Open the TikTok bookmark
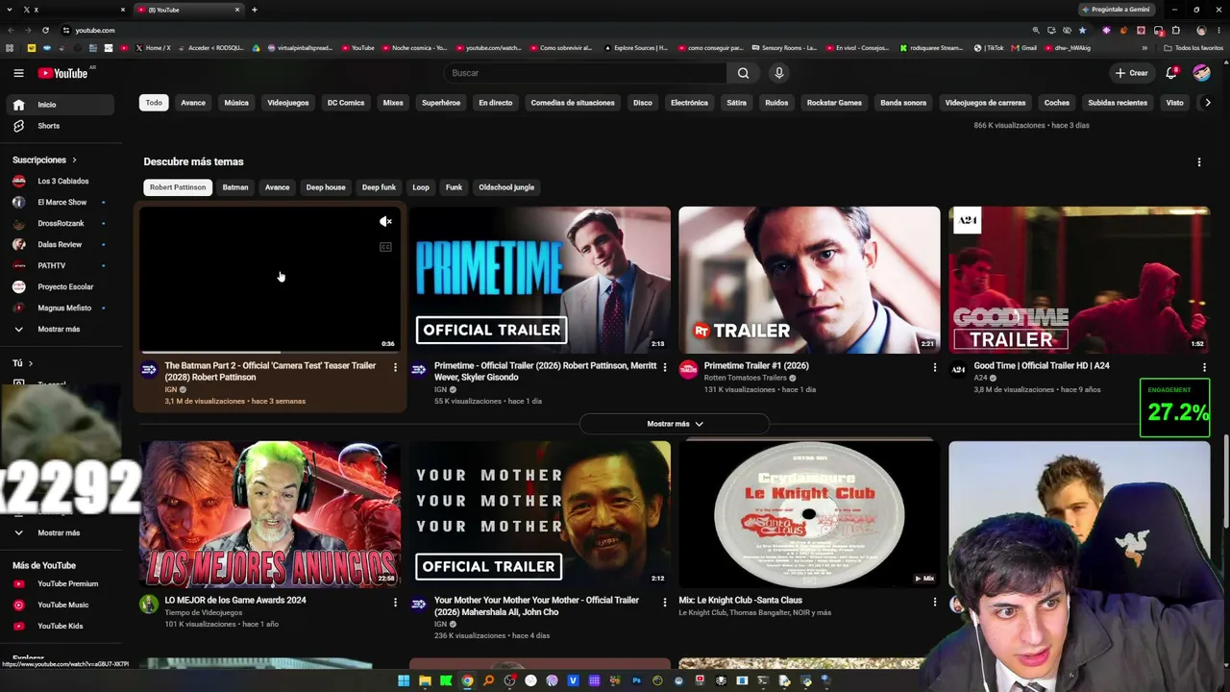This screenshot has height=692, width=1230. click(989, 48)
